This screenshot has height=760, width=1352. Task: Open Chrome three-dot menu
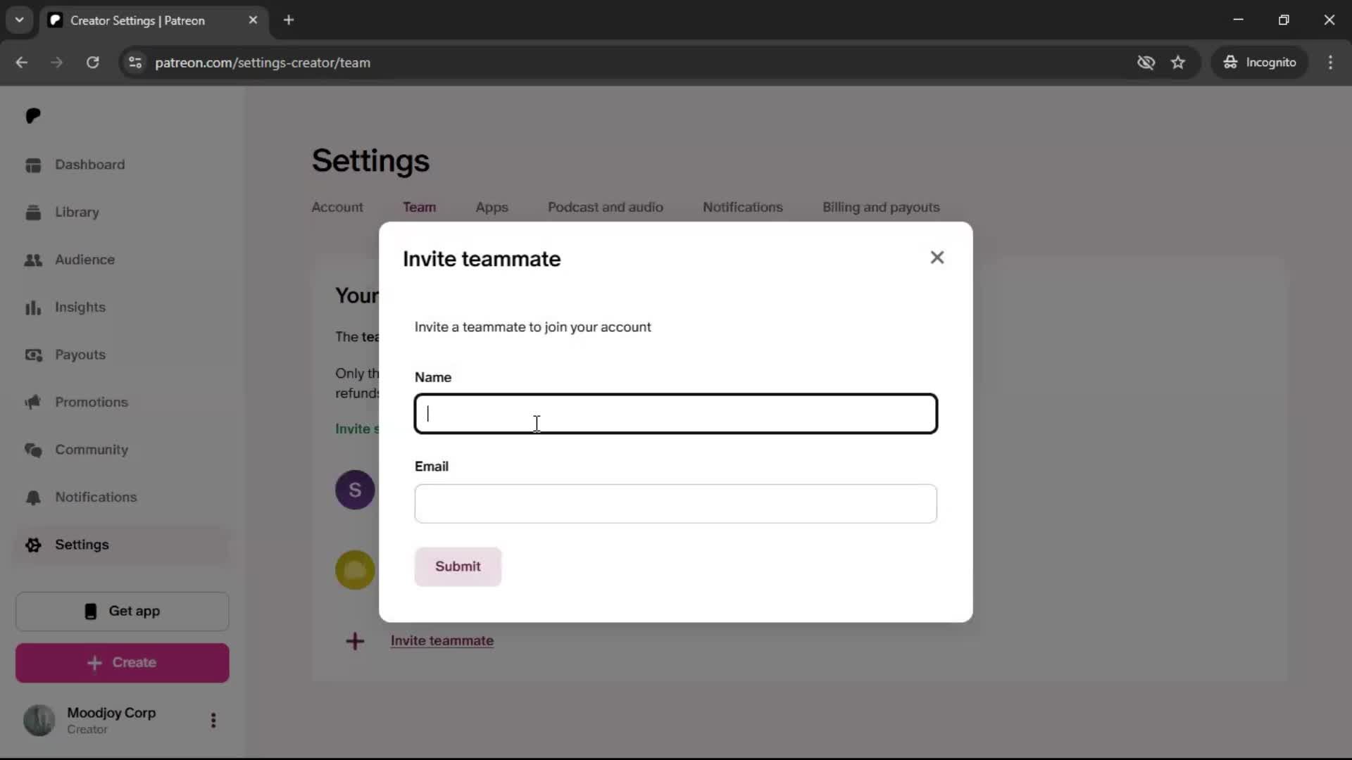(x=1329, y=62)
